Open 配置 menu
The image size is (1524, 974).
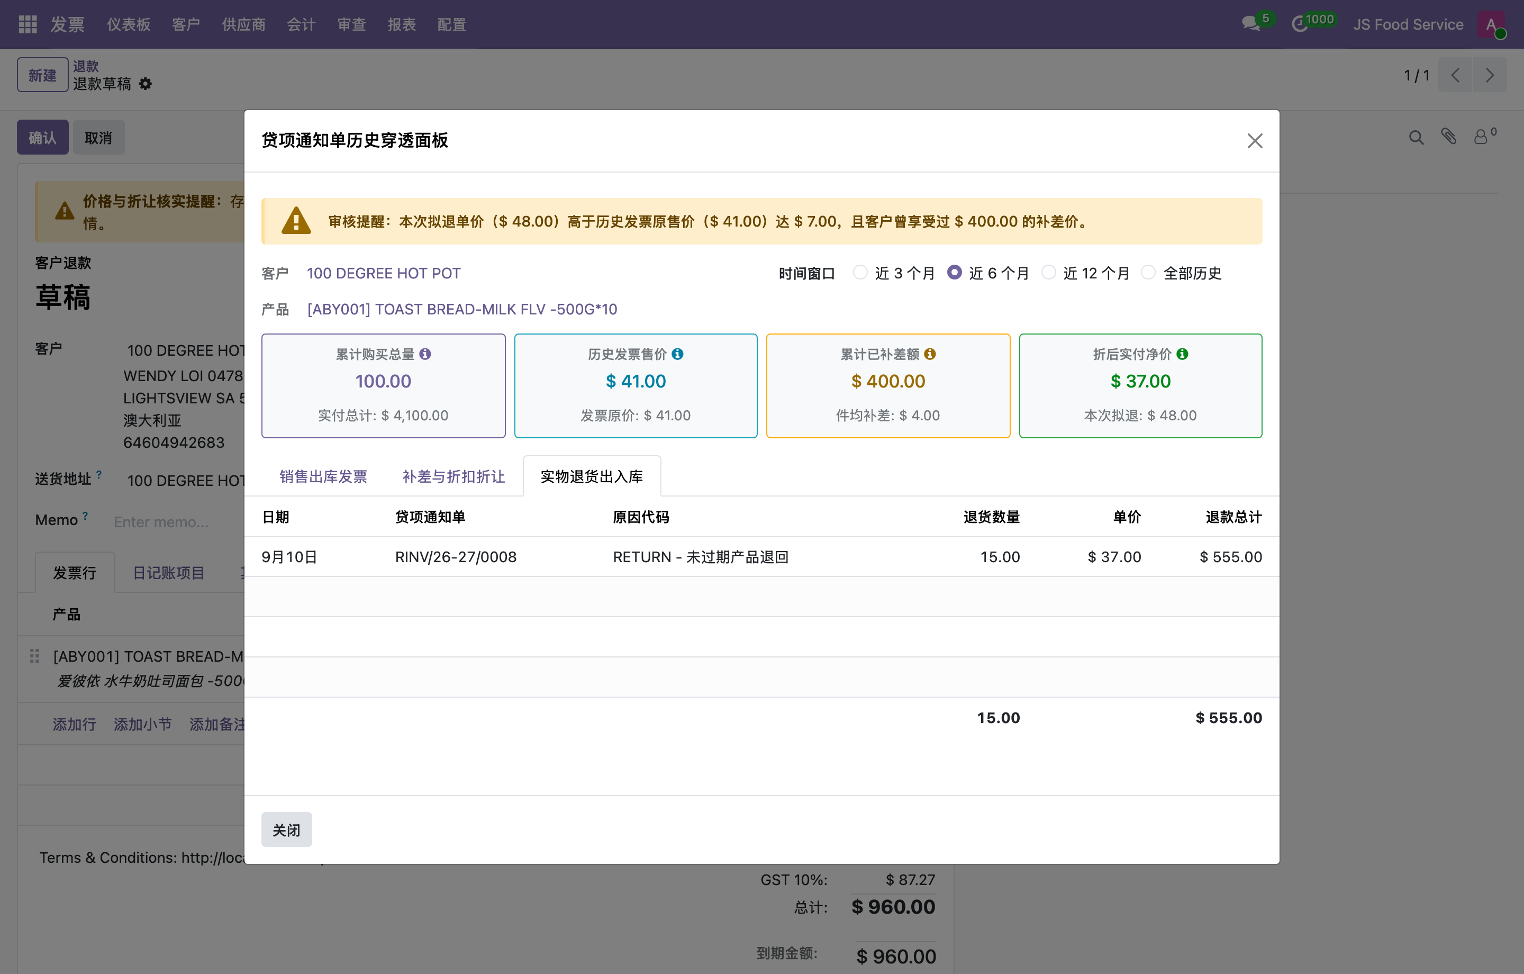(x=452, y=24)
